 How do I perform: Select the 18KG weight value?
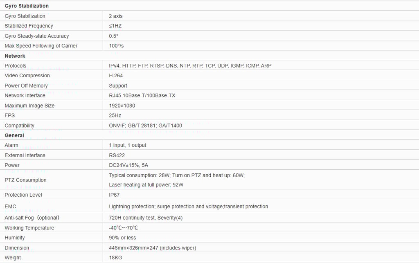(x=115, y=258)
